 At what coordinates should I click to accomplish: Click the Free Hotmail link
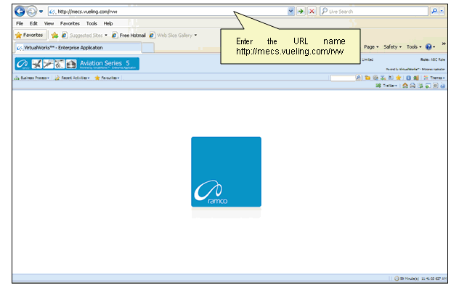[129, 36]
